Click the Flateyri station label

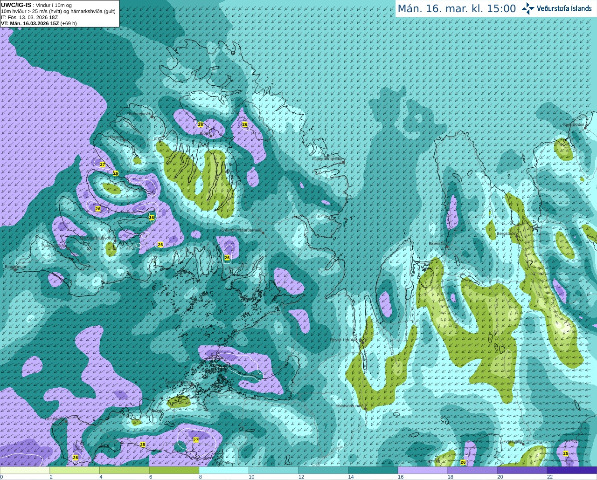point(116,137)
